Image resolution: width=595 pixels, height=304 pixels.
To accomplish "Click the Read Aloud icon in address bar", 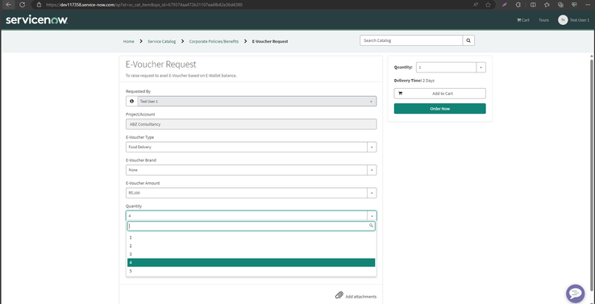I will pos(476,5).
